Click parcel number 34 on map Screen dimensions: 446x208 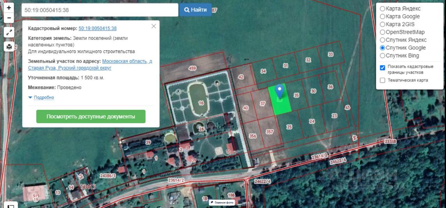(263, 71)
